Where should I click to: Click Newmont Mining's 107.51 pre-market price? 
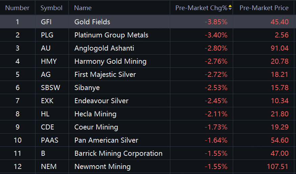pos(277,167)
